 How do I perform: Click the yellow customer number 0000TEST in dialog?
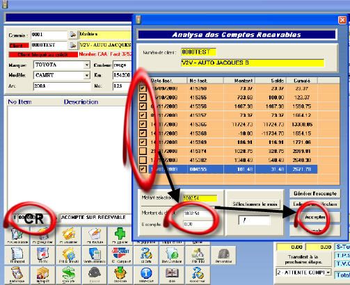point(198,52)
